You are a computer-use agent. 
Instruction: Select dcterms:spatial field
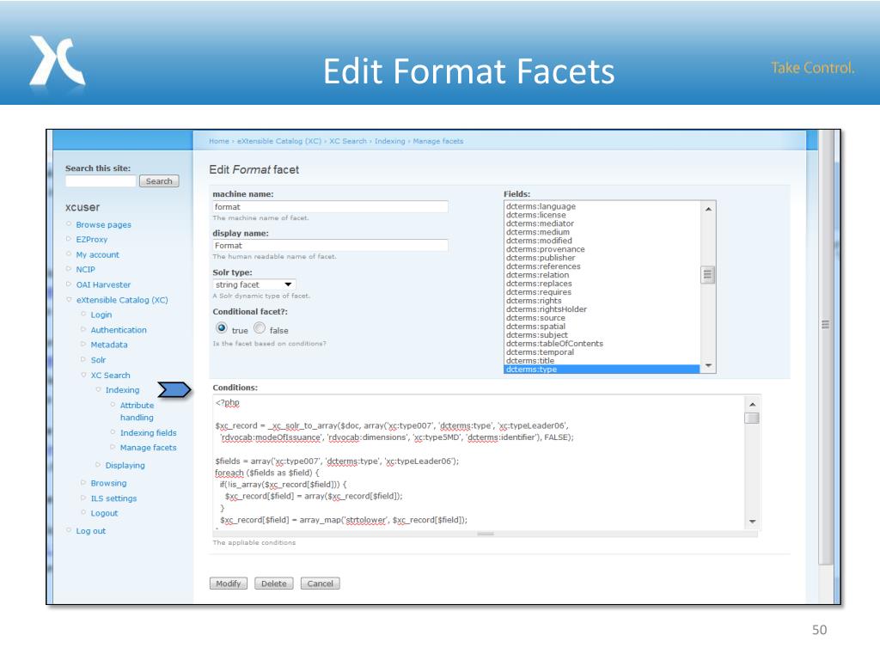click(535, 327)
